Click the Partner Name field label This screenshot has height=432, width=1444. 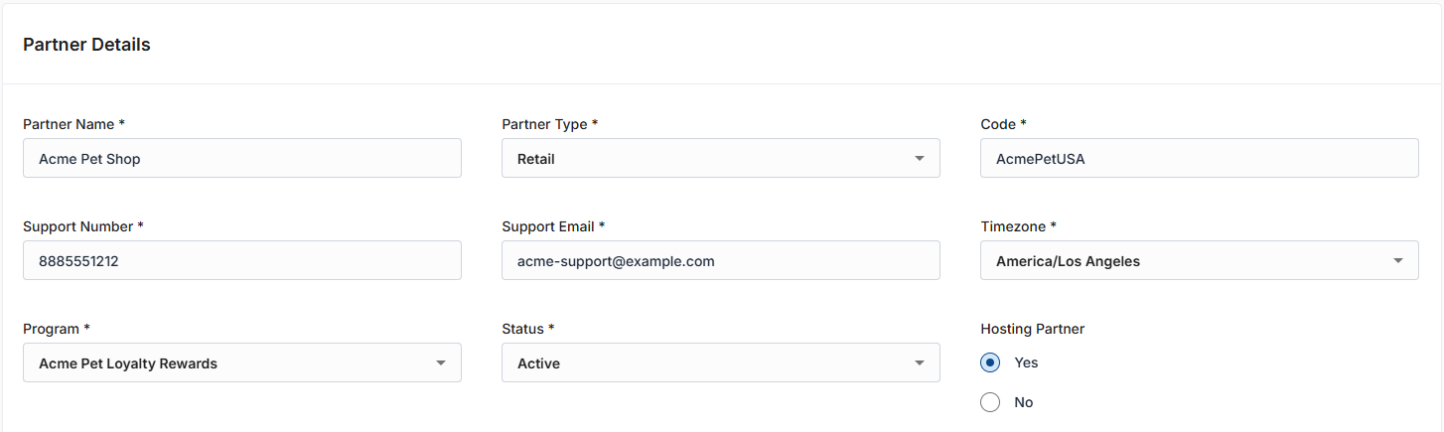pos(73,124)
